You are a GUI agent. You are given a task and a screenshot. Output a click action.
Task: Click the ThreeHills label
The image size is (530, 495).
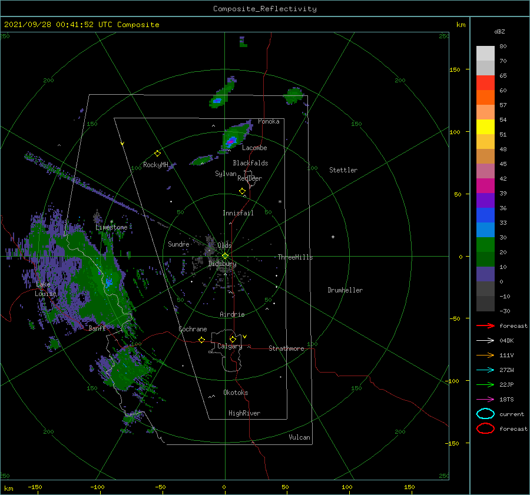pos(296,257)
